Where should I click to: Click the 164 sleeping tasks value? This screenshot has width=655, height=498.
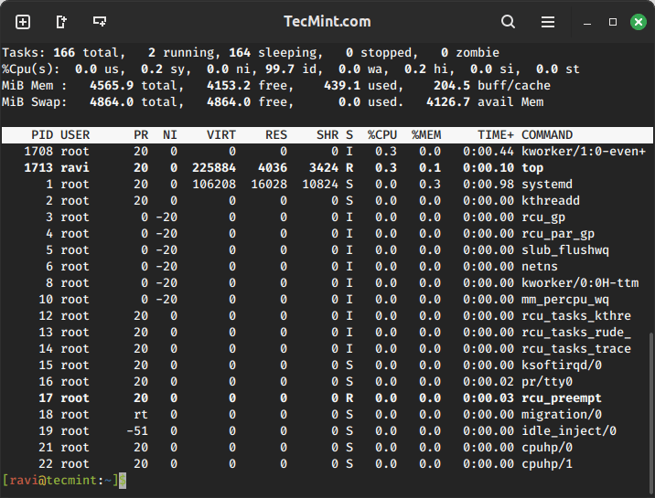point(240,53)
